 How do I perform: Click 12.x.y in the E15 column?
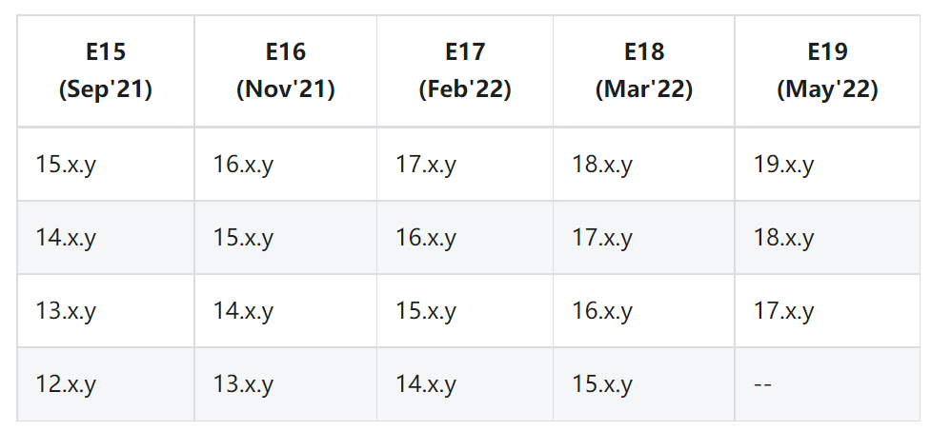tap(66, 385)
